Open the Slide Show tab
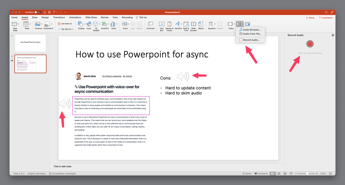 tap(91, 18)
